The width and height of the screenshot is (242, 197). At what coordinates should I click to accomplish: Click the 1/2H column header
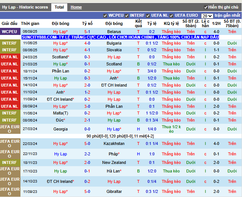point(216,24)
